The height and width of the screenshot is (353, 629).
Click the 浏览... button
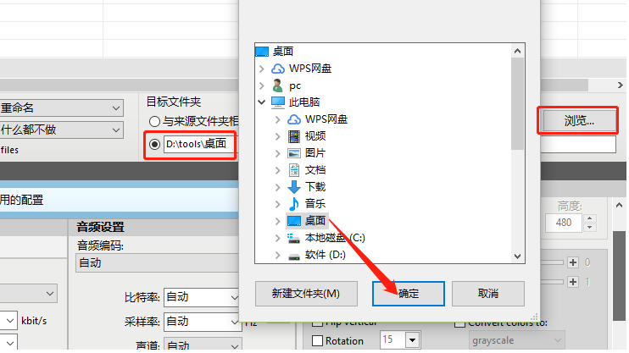pos(578,120)
